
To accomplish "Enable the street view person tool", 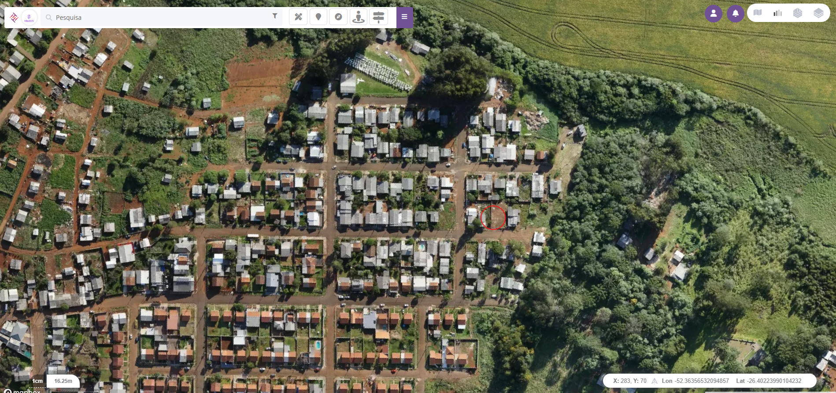I will [x=359, y=17].
